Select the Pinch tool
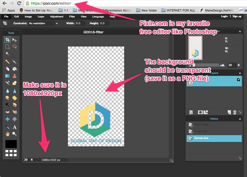247x177 pixels. 15,119
